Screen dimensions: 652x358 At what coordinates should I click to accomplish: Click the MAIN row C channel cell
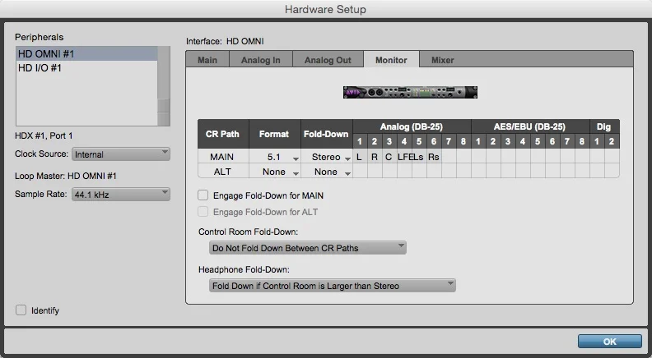click(x=389, y=157)
